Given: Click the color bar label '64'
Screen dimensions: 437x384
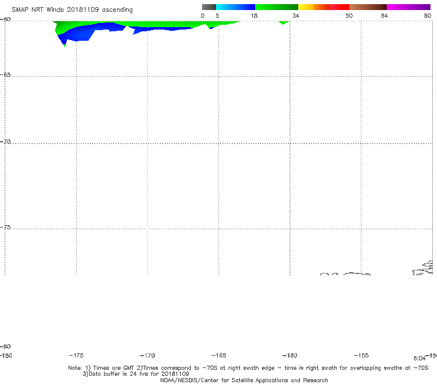Looking at the screenshot, I should point(384,15).
